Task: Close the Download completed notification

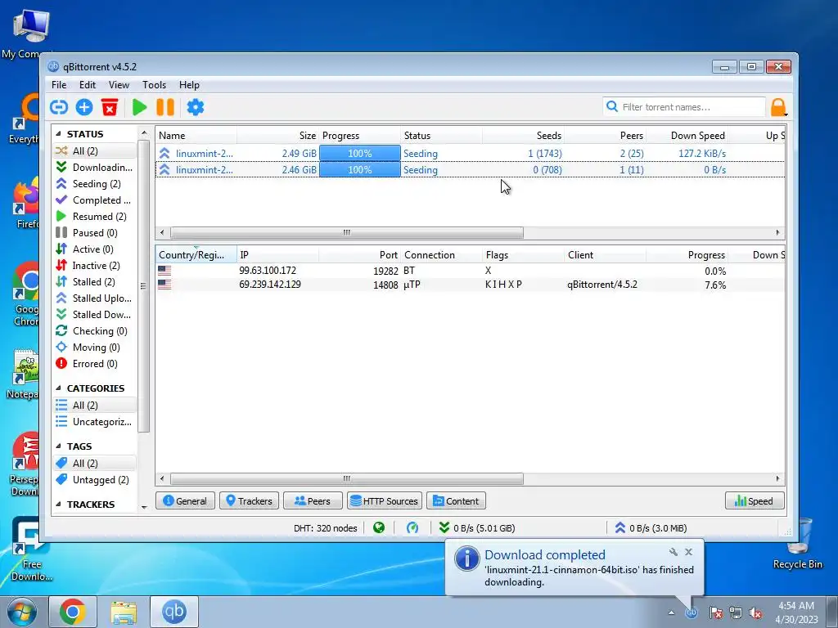Action: coord(688,552)
